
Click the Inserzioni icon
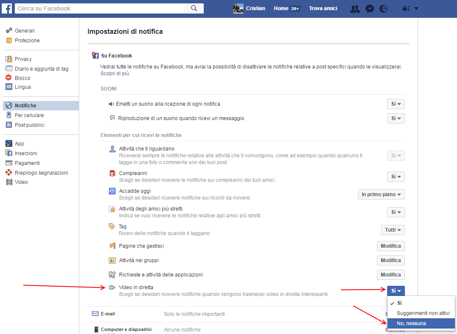tap(9, 153)
